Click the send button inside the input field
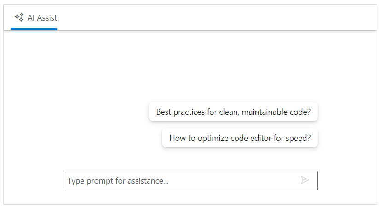Screen dimensions: 380x207 tap(305, 180)
